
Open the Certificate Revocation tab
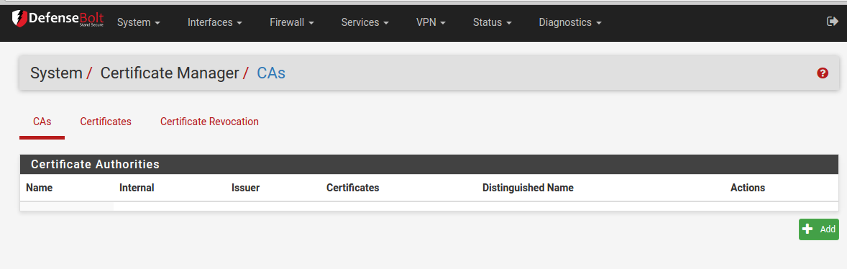[209, 122]
